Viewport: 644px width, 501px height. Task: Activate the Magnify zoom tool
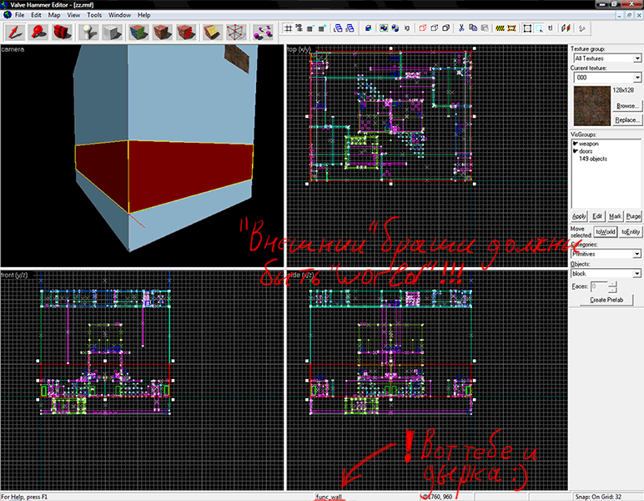(x=38, y=32)
